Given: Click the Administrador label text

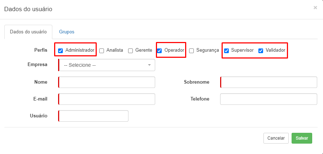Looking at the screenshot, I should pos(80,50).
